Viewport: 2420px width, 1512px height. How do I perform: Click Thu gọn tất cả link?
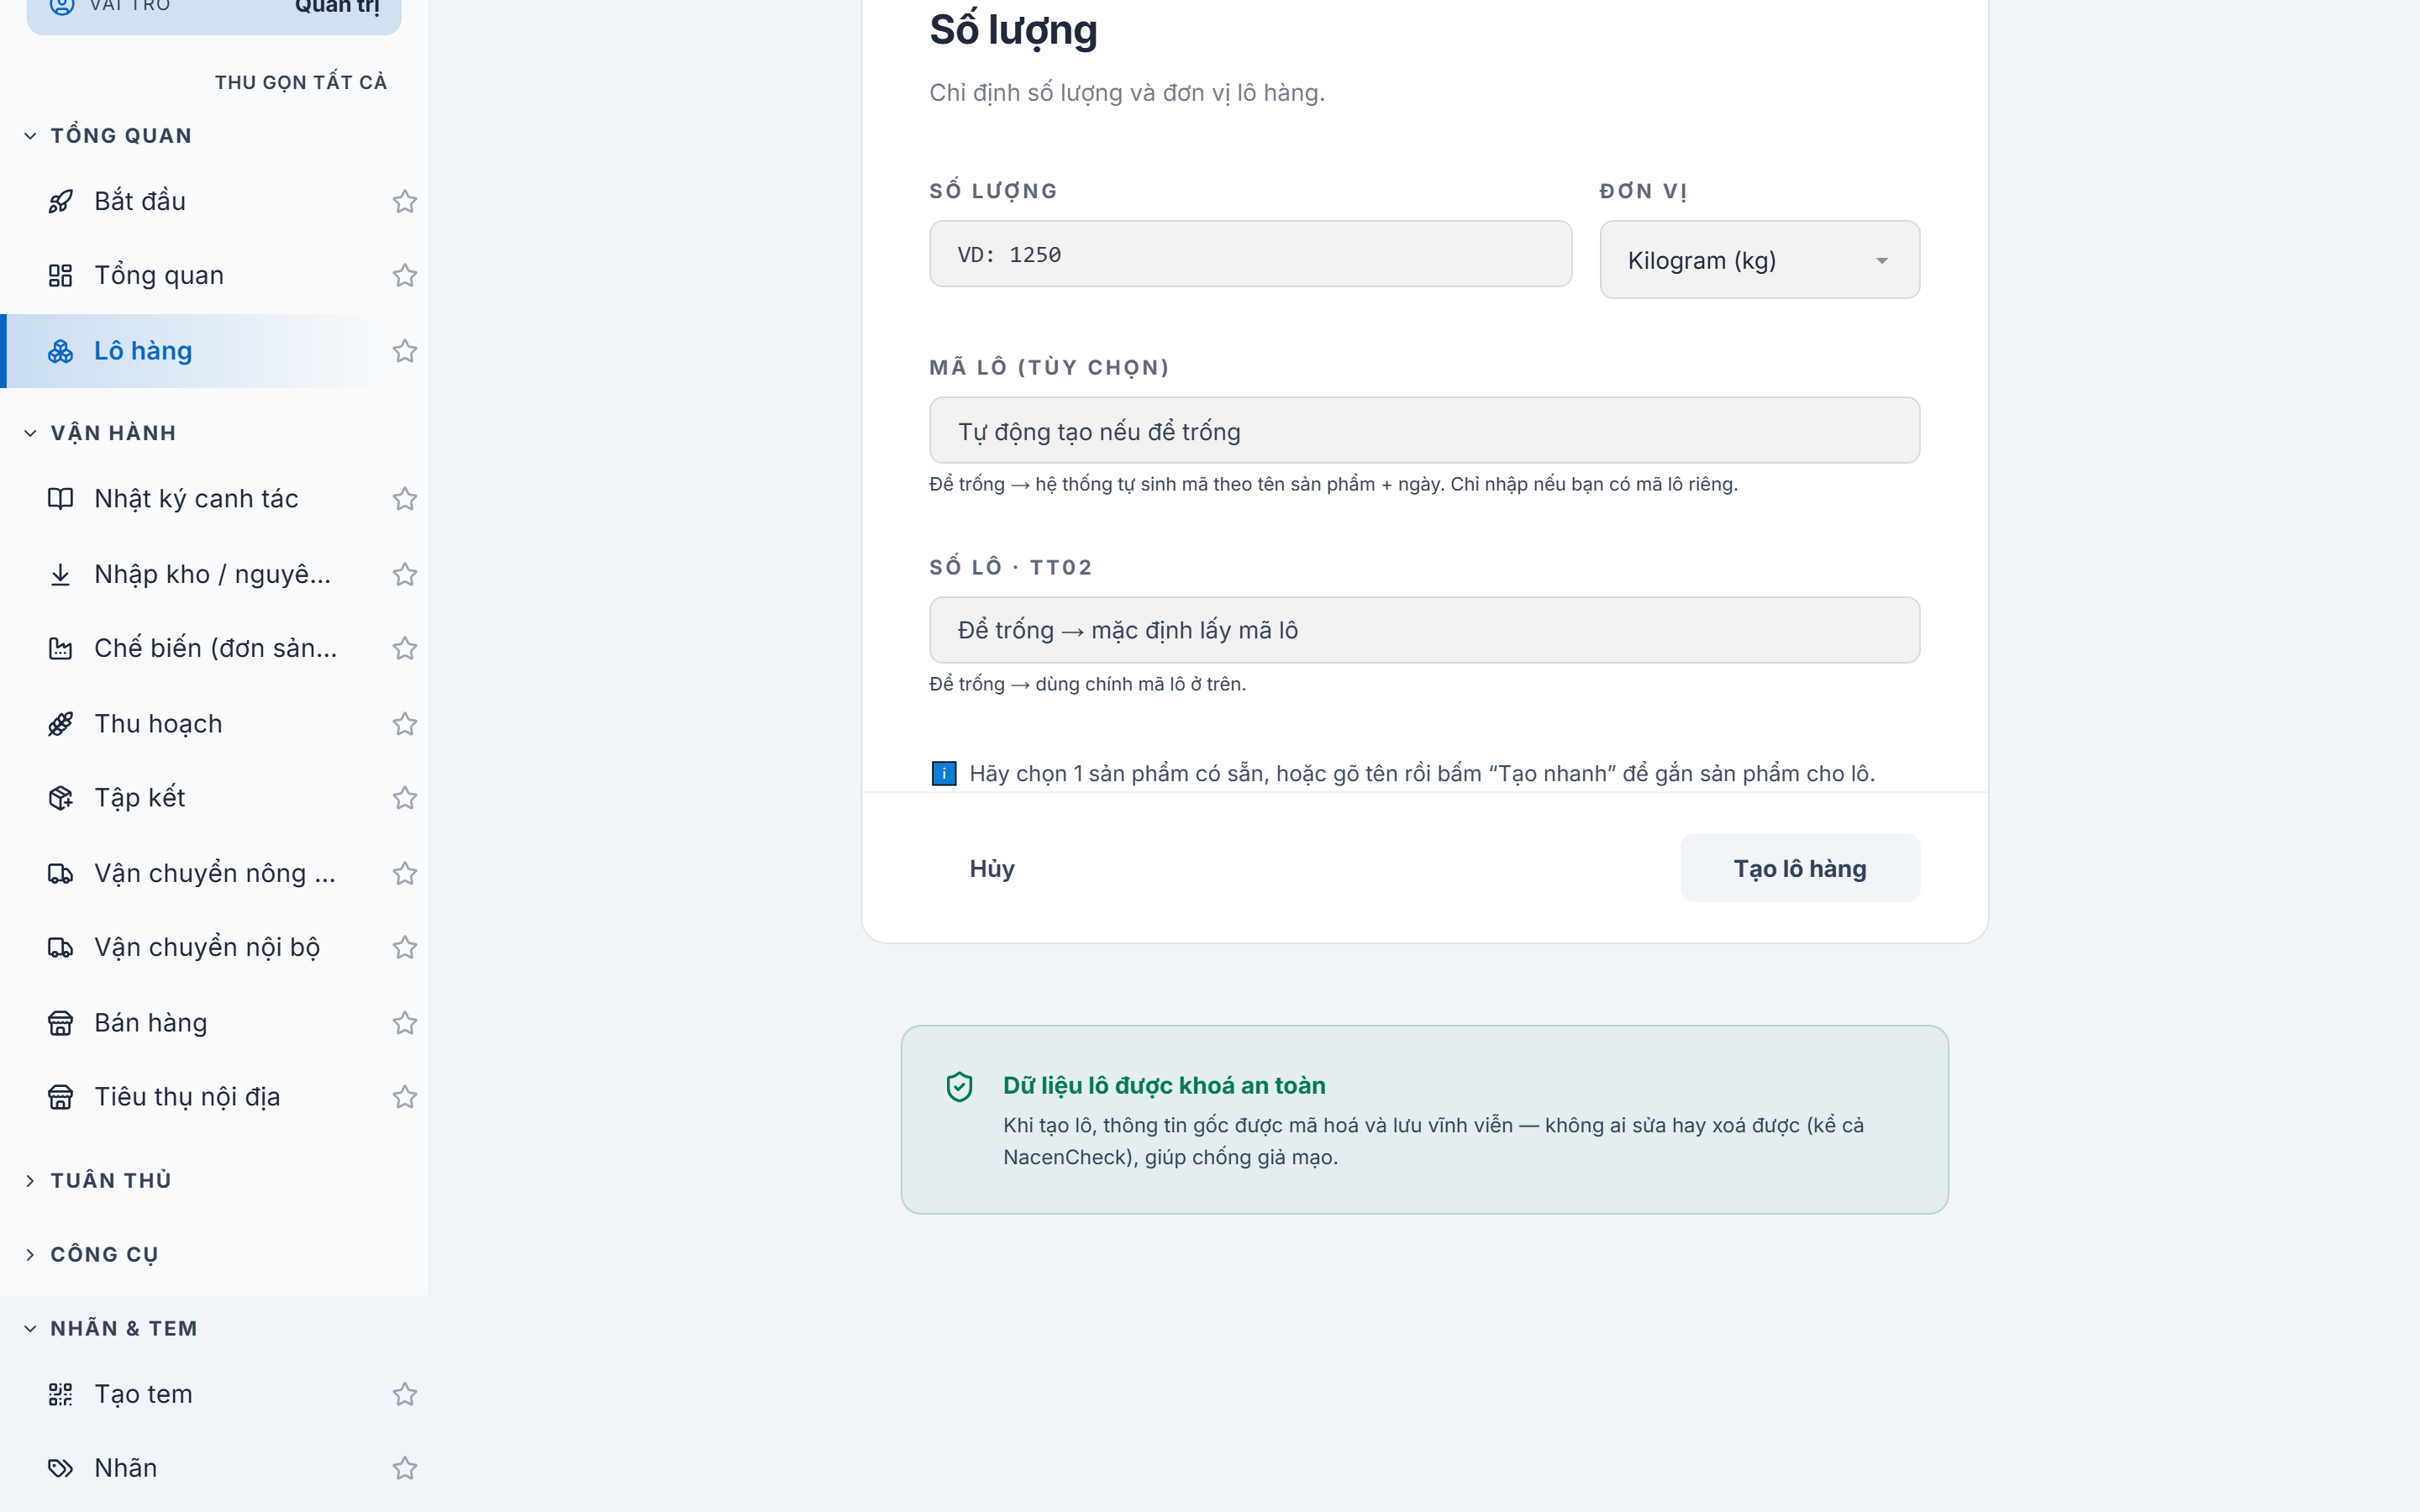pyautogui.click(x=301, y=82)
